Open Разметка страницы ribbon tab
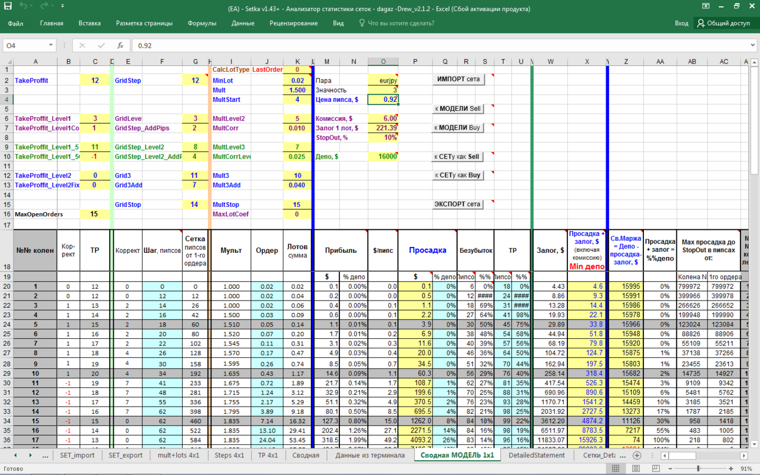The height and width of the screenshot is (475, 760). [x=144, y=23]
